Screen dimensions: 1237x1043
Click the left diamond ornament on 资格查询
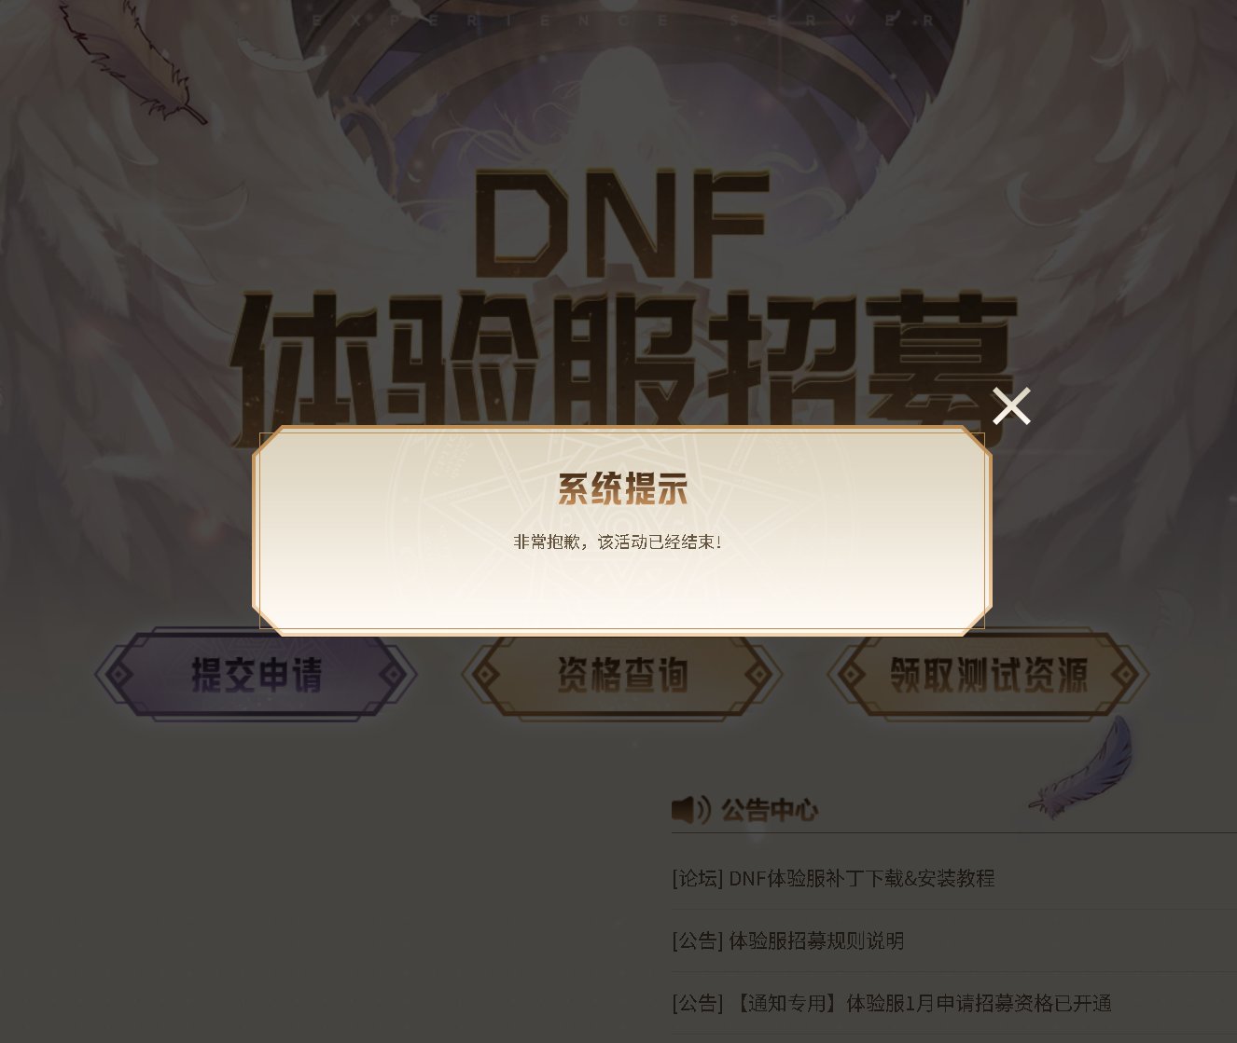coord(486,675)
